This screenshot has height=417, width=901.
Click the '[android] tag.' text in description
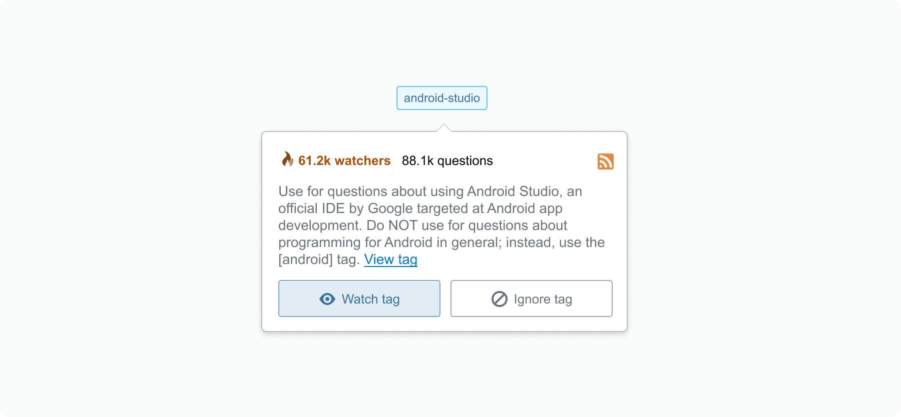point(319,259)
